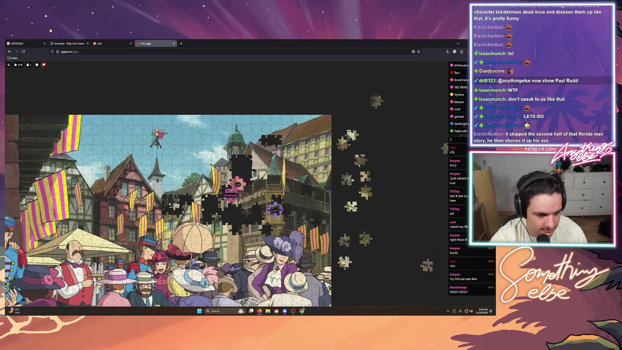
Task: Select player Vyrena in player list
Action: coord(459,94)
